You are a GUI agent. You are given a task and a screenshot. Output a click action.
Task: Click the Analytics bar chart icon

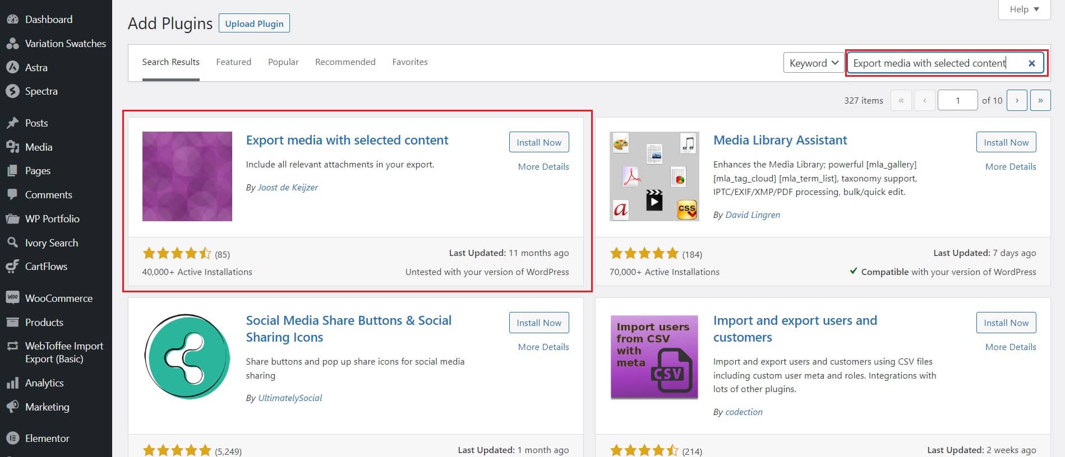[x=12, y=383]
